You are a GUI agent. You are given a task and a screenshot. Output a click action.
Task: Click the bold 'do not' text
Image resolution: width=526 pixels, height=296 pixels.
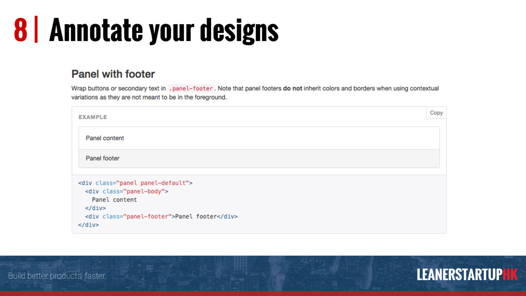[292, 88]
